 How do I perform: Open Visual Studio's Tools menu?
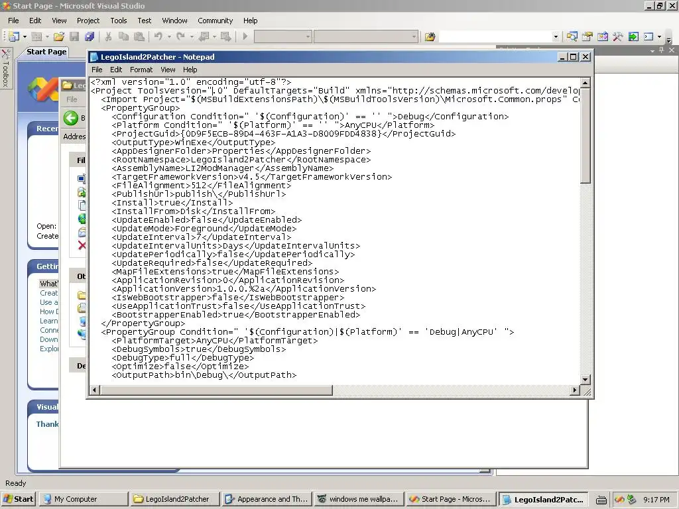[118, 21]
